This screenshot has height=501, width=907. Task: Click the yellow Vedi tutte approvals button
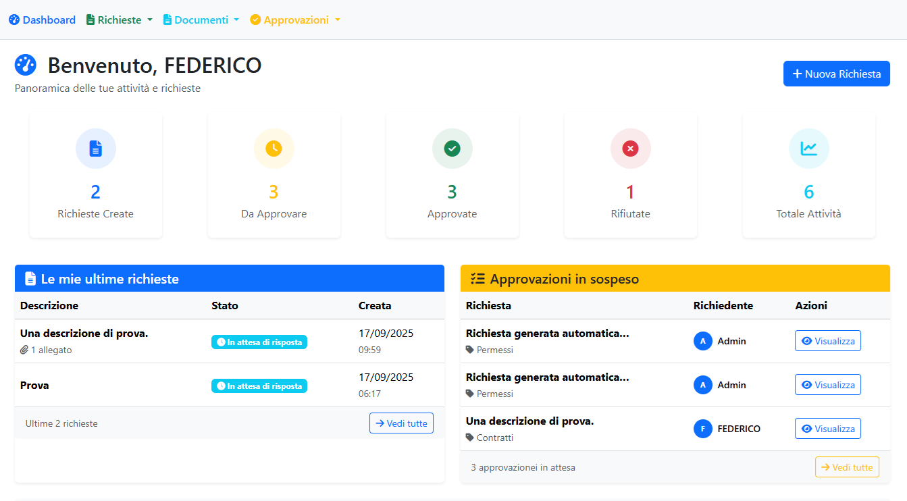847,467
